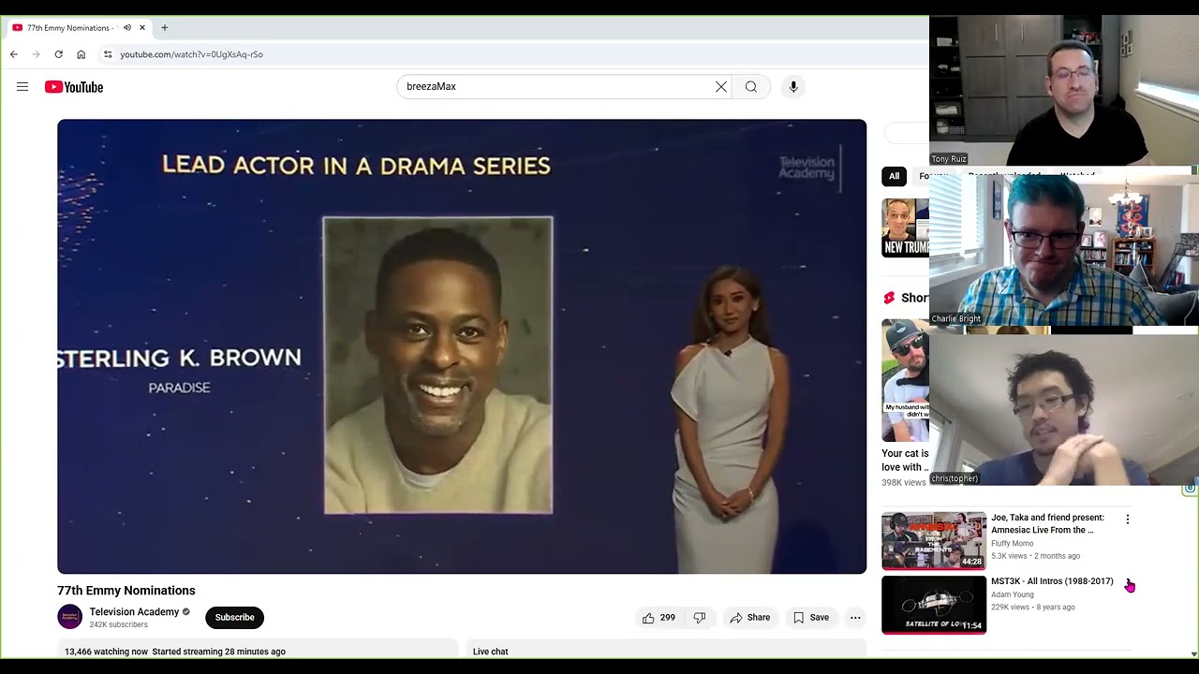
Task: Open the Television Academy channel avatar
Action: [69, 617]
